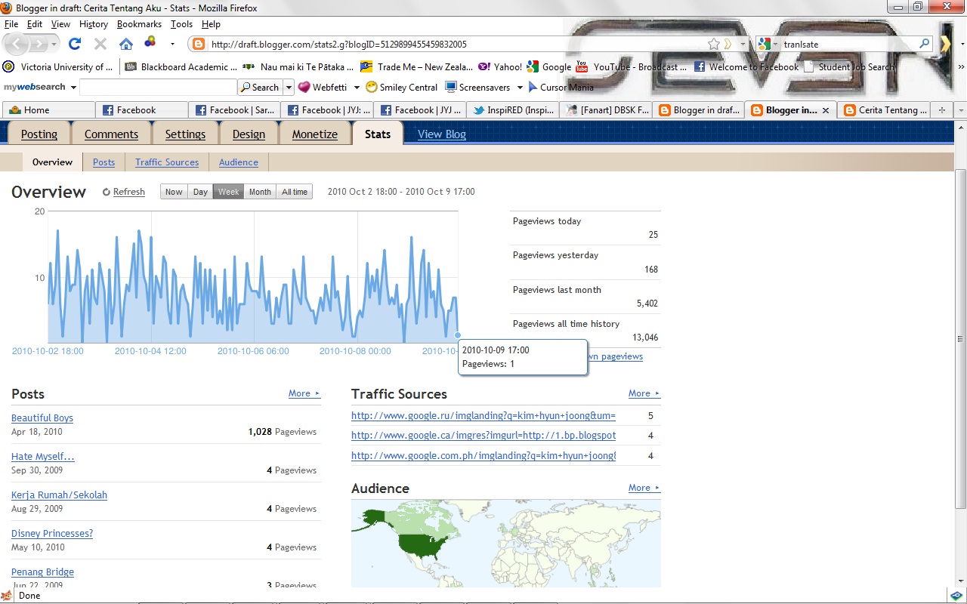Screen dimensions: 967x604
Task: Click the View Blog link
Action: (x=442, y=134)
